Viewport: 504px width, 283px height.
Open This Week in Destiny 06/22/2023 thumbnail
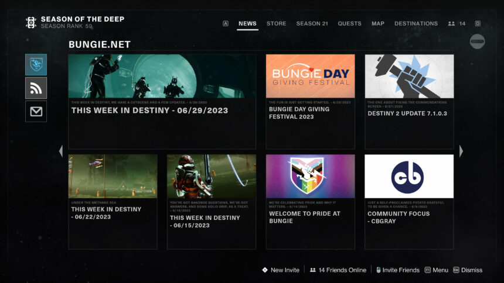(113, 176)
